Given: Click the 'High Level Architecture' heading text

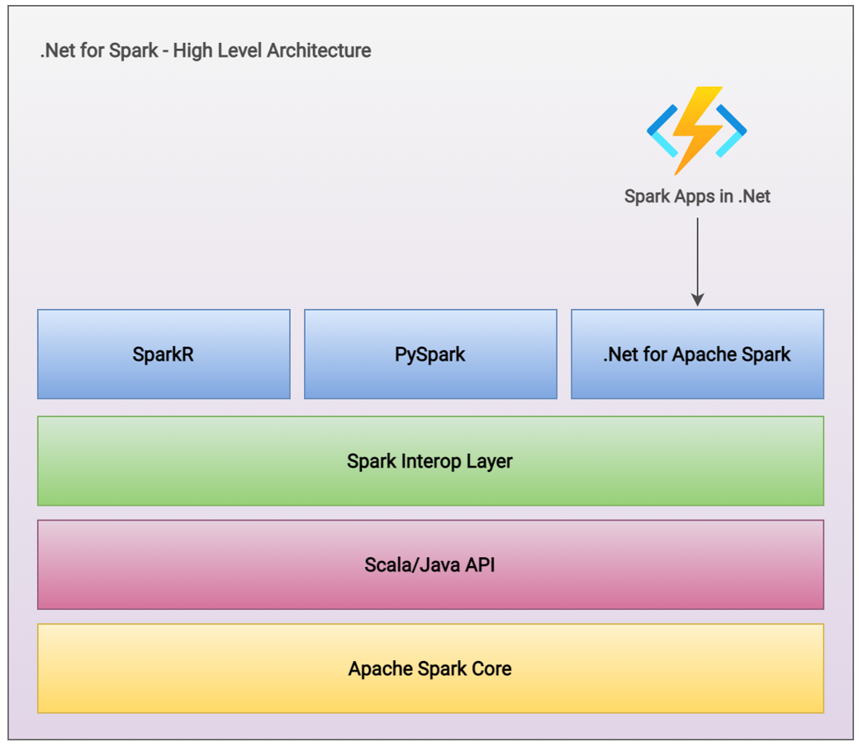Looking at the screenshot, I should [x=273, y=50].
